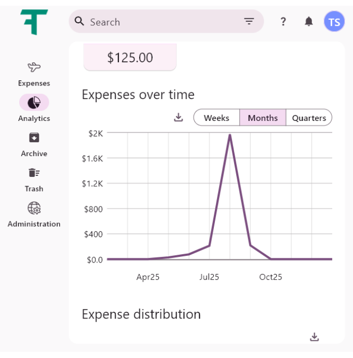353x358 pixels.
Task: Type in the Search field
Action: click(161, 22)
